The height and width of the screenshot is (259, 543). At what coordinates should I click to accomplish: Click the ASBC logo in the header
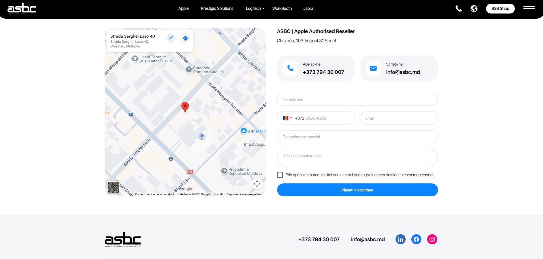(x=22, y=9)
